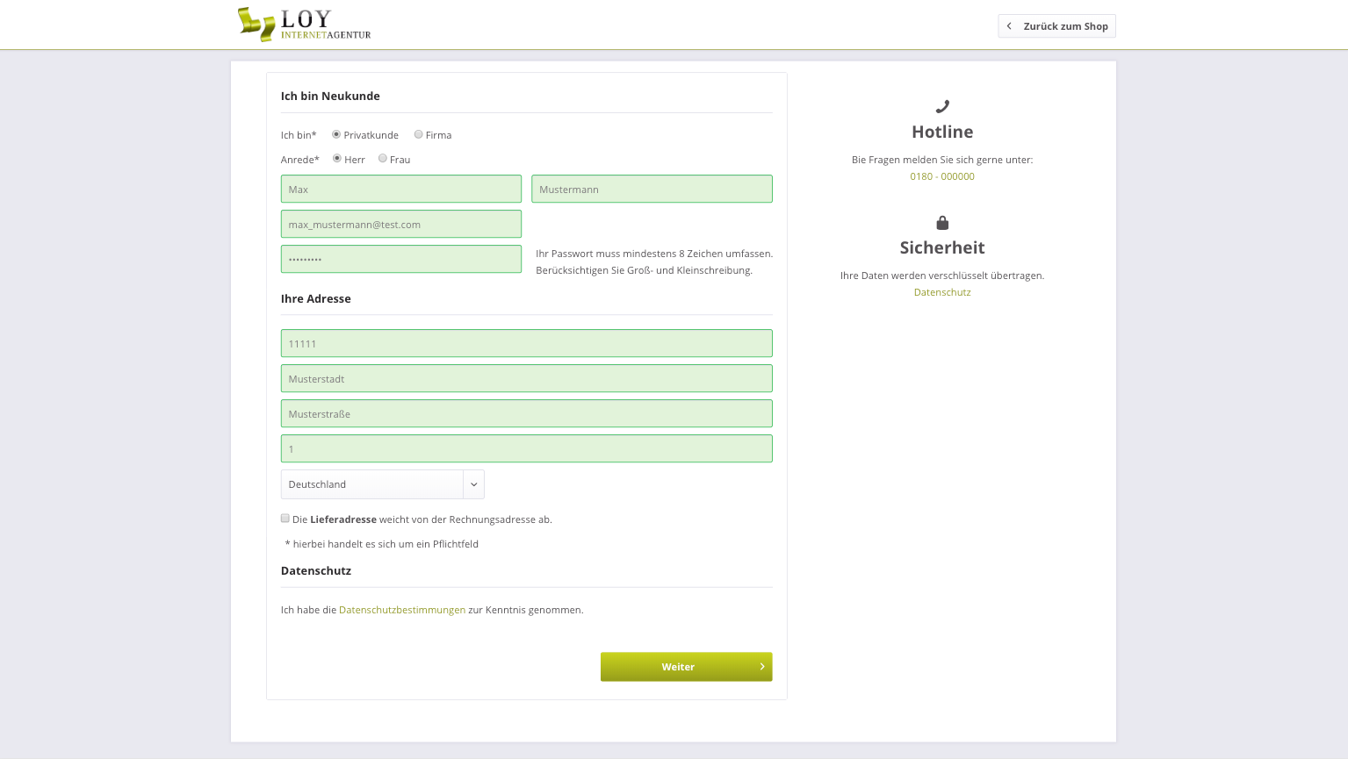
Task: Click the lock icon above Sicherheit
Action: pos(942,223)
